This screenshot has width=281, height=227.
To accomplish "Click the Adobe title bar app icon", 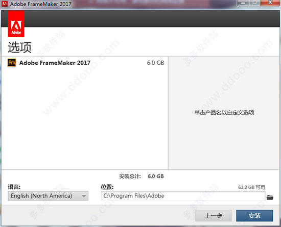I will [5, 4].
